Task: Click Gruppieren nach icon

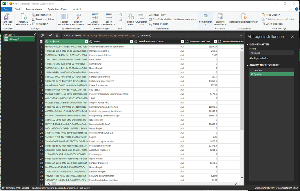Action: point(141,17)
